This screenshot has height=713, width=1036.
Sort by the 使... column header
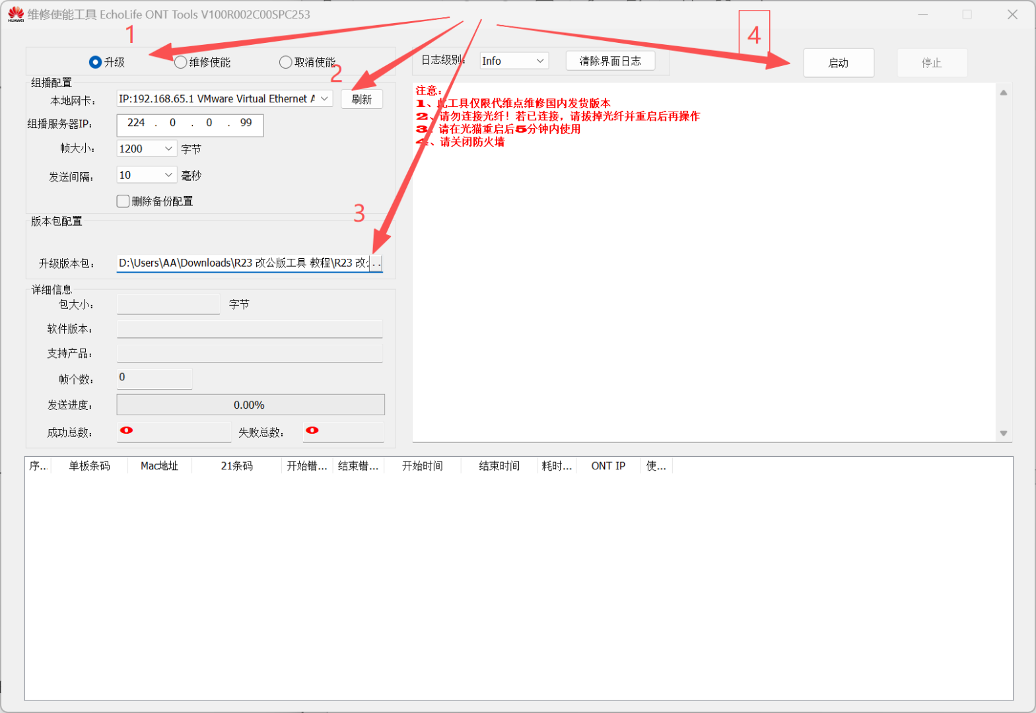point(656,466)
